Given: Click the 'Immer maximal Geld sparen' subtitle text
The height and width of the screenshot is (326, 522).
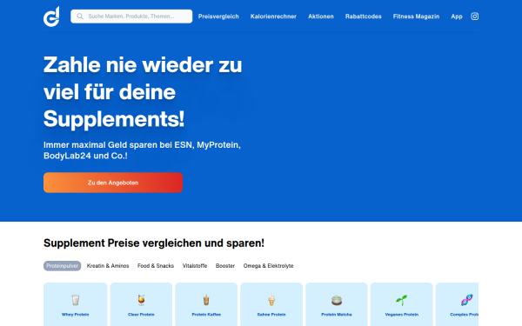Looking at the screenshot, I should coord(142,150).
